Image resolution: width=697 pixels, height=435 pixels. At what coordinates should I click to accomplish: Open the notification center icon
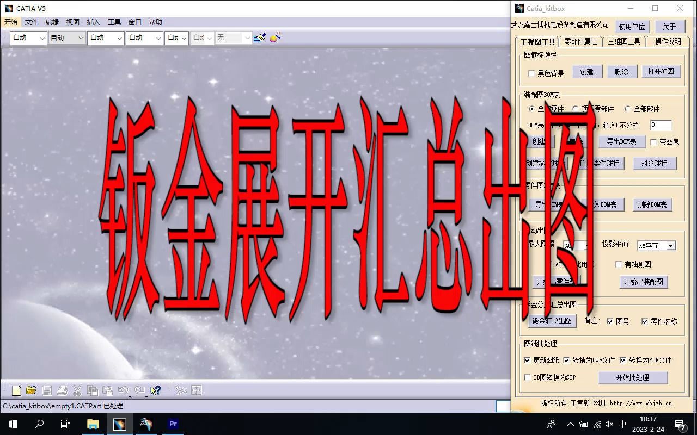(680, 424)
